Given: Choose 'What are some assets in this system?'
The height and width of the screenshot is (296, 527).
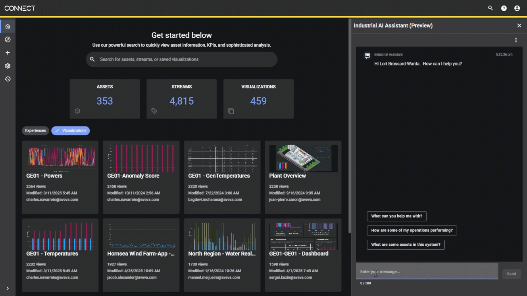Looking at the screenshot, I should point(406,245).
